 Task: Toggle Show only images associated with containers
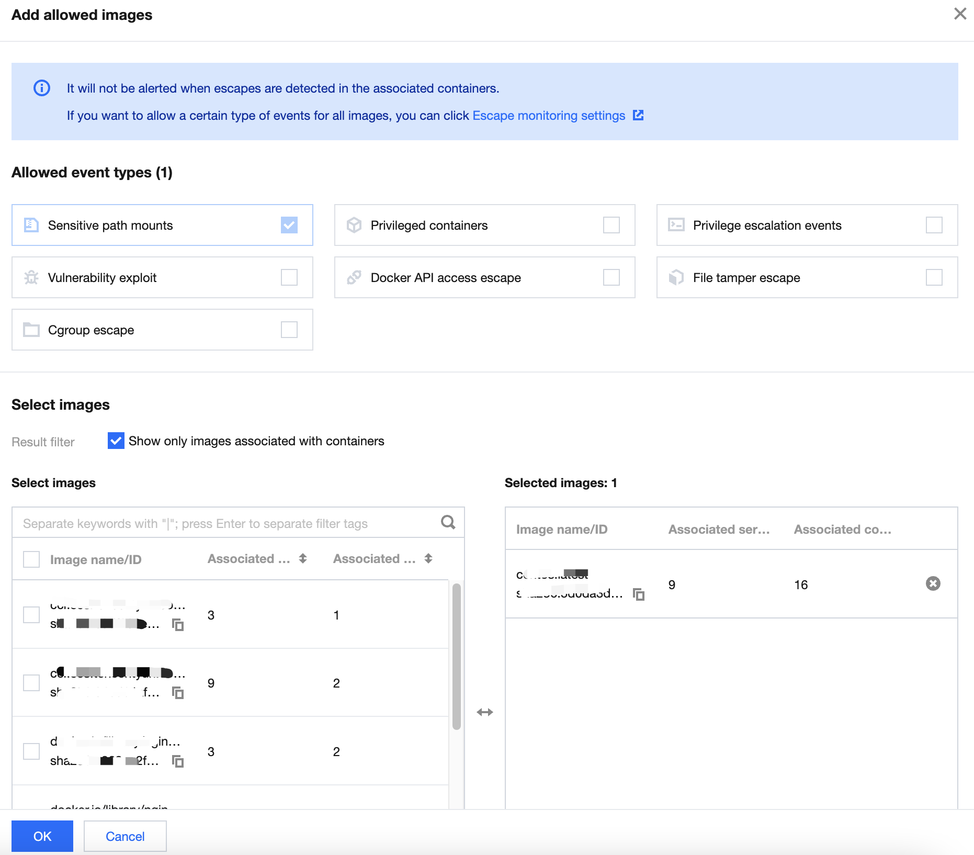pos(116,441)
